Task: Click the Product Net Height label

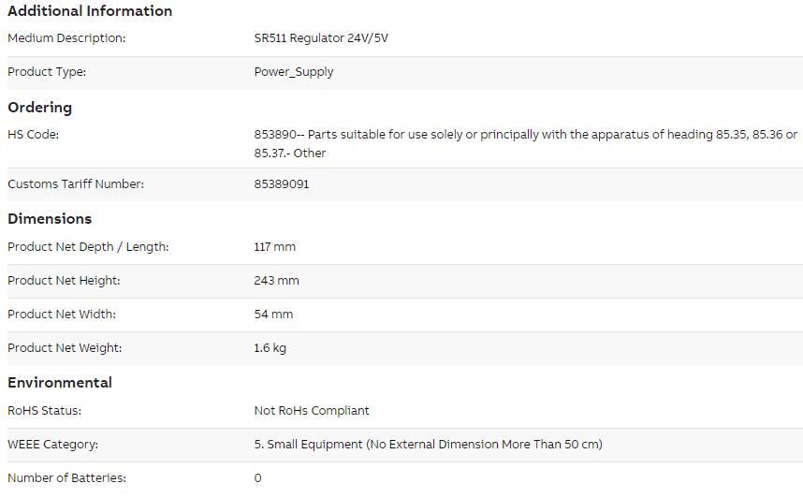Action: [64, 280]
